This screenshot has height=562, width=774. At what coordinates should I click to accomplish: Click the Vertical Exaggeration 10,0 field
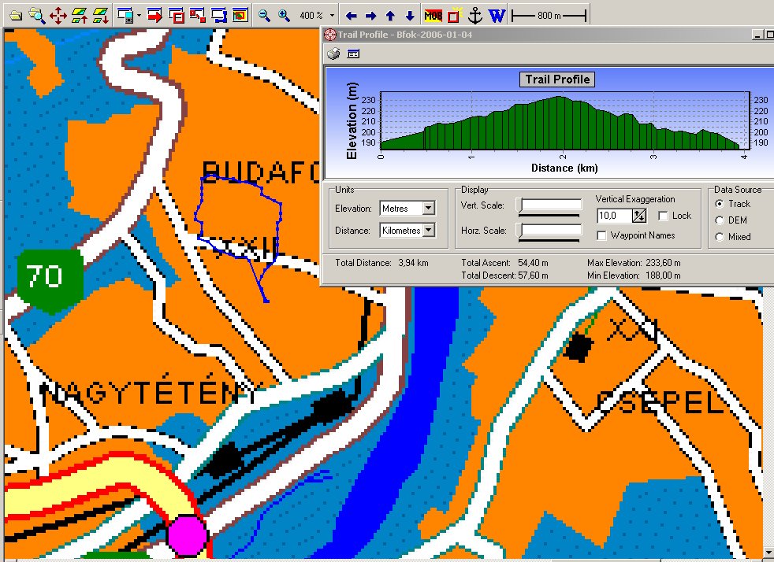[x=613, y=216]
